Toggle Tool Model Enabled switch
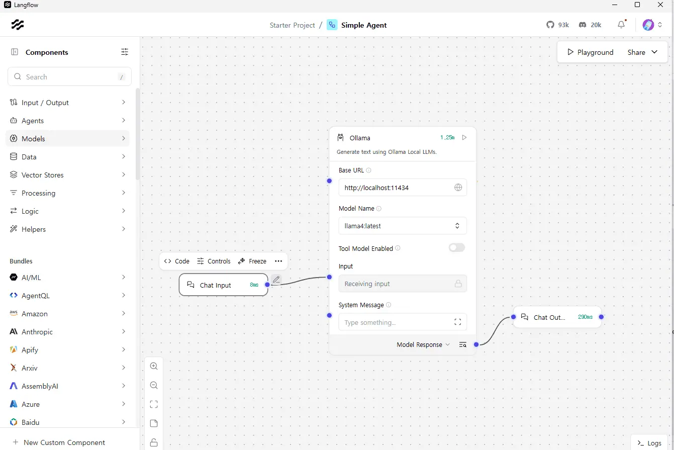Viewport: 674px width, 450px height. [x=457, y=247]
